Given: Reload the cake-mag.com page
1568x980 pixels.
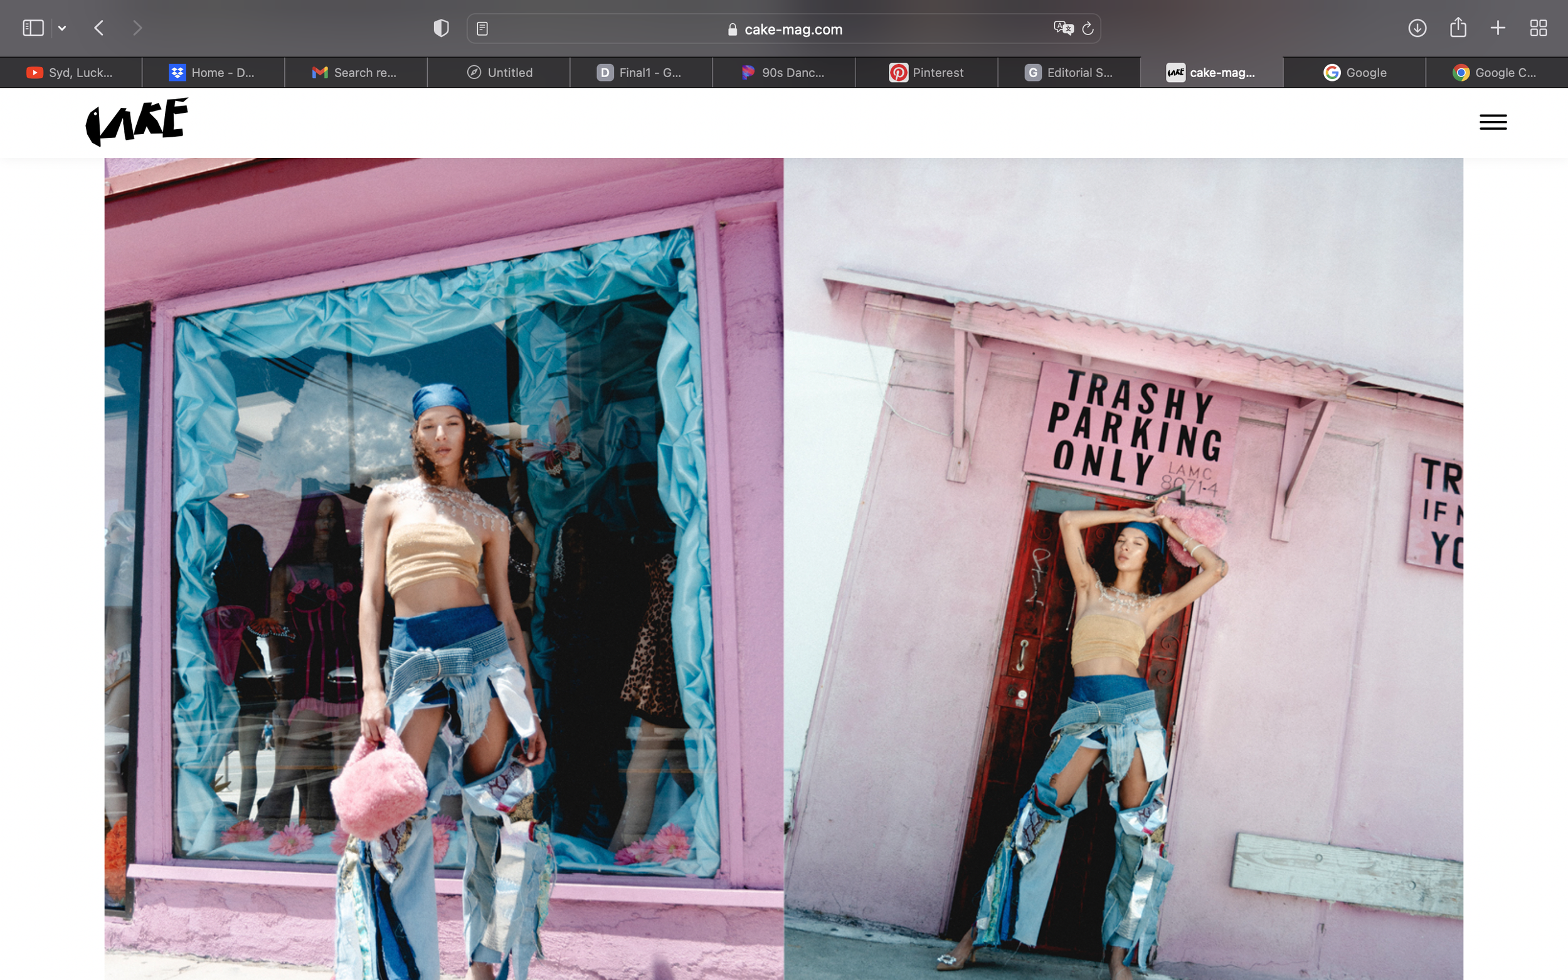Looking at the screenshot, I should pyautogui.click(x=1088, y=28).
